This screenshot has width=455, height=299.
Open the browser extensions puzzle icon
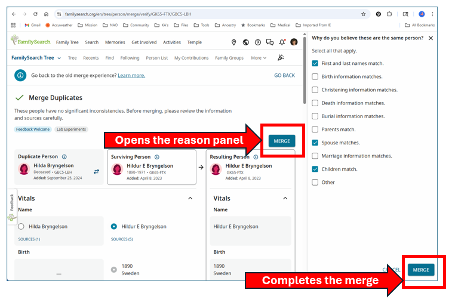(389, 14)
